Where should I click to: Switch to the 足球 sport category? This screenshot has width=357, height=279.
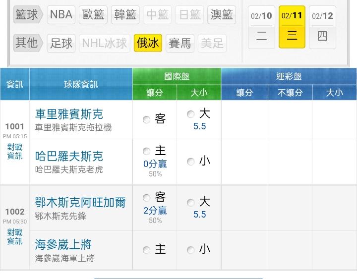(x=61, y=43)
